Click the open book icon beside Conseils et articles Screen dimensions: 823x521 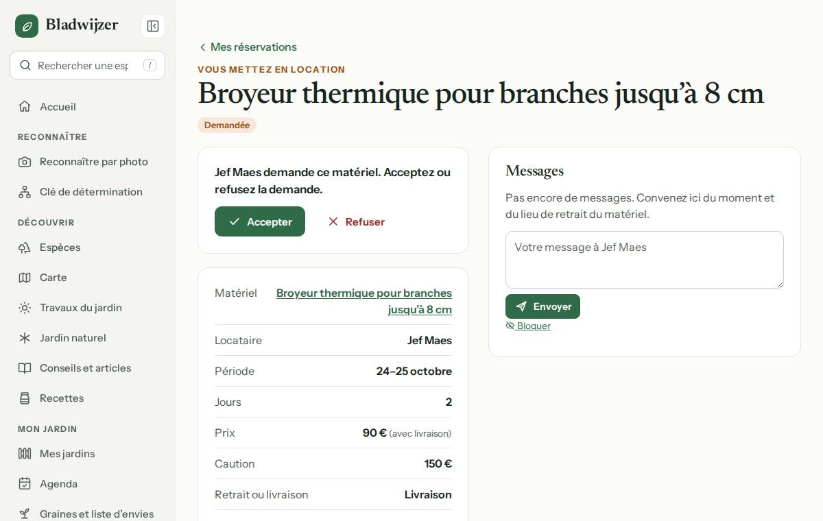point(25,368)
